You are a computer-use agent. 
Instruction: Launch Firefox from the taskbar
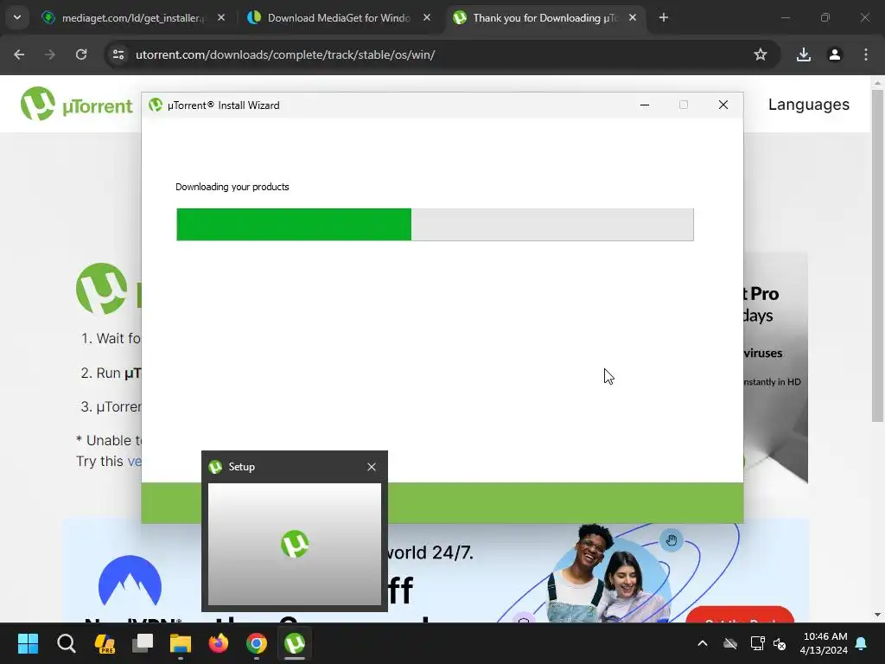(219, 643)
